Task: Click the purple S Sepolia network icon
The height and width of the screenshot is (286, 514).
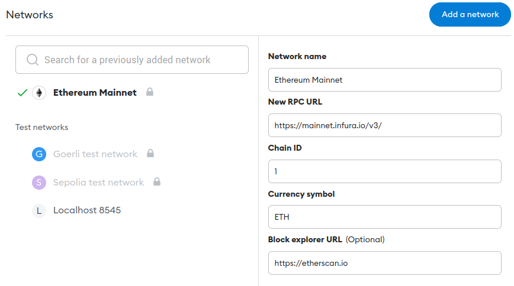Action: tap(39, 182)
